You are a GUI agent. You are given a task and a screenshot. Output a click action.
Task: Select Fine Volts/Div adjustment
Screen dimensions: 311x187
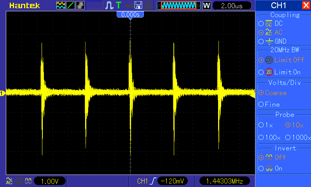point(269,104)
